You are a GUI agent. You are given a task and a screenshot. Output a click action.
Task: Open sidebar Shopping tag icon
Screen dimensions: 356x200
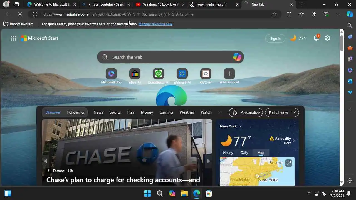pyautogui.click(x=350, y=37)
